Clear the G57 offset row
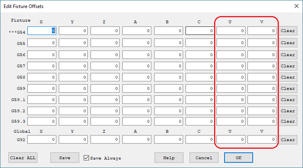Image resolution: width=303 pixels, height=168 pixels. tap(288, 66)
